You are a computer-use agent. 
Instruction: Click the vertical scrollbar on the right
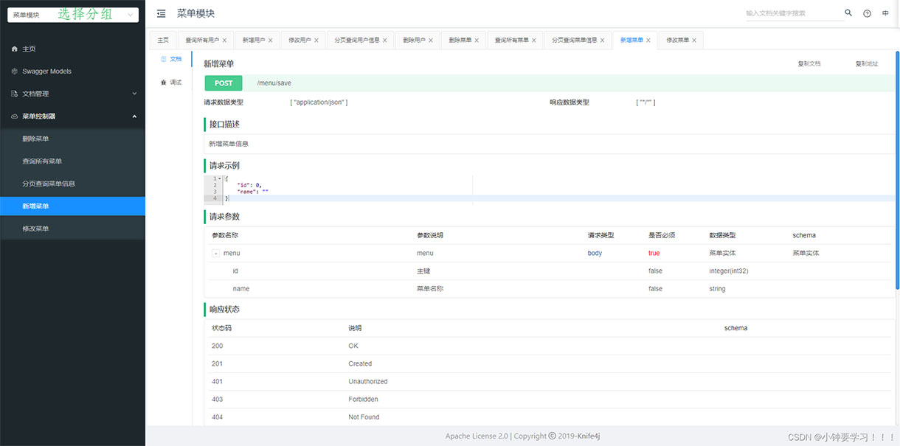point(897,170)
